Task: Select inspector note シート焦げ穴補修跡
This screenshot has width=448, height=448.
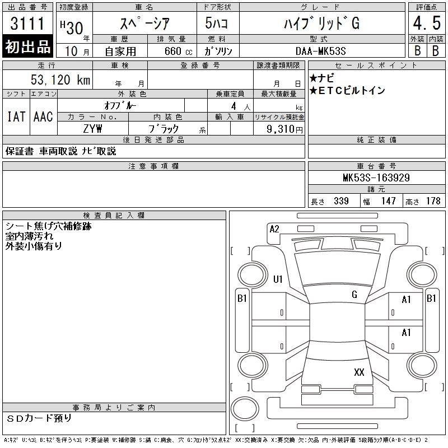Action: click(x=48, y=226)
